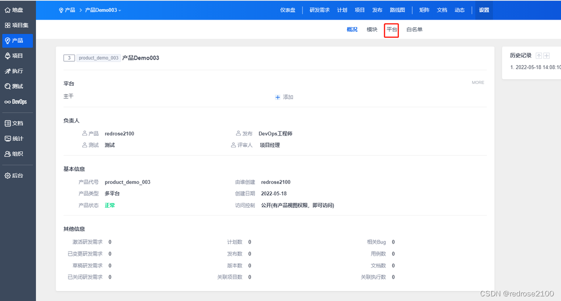Click count 0 next to 文档数

(393, 266)
